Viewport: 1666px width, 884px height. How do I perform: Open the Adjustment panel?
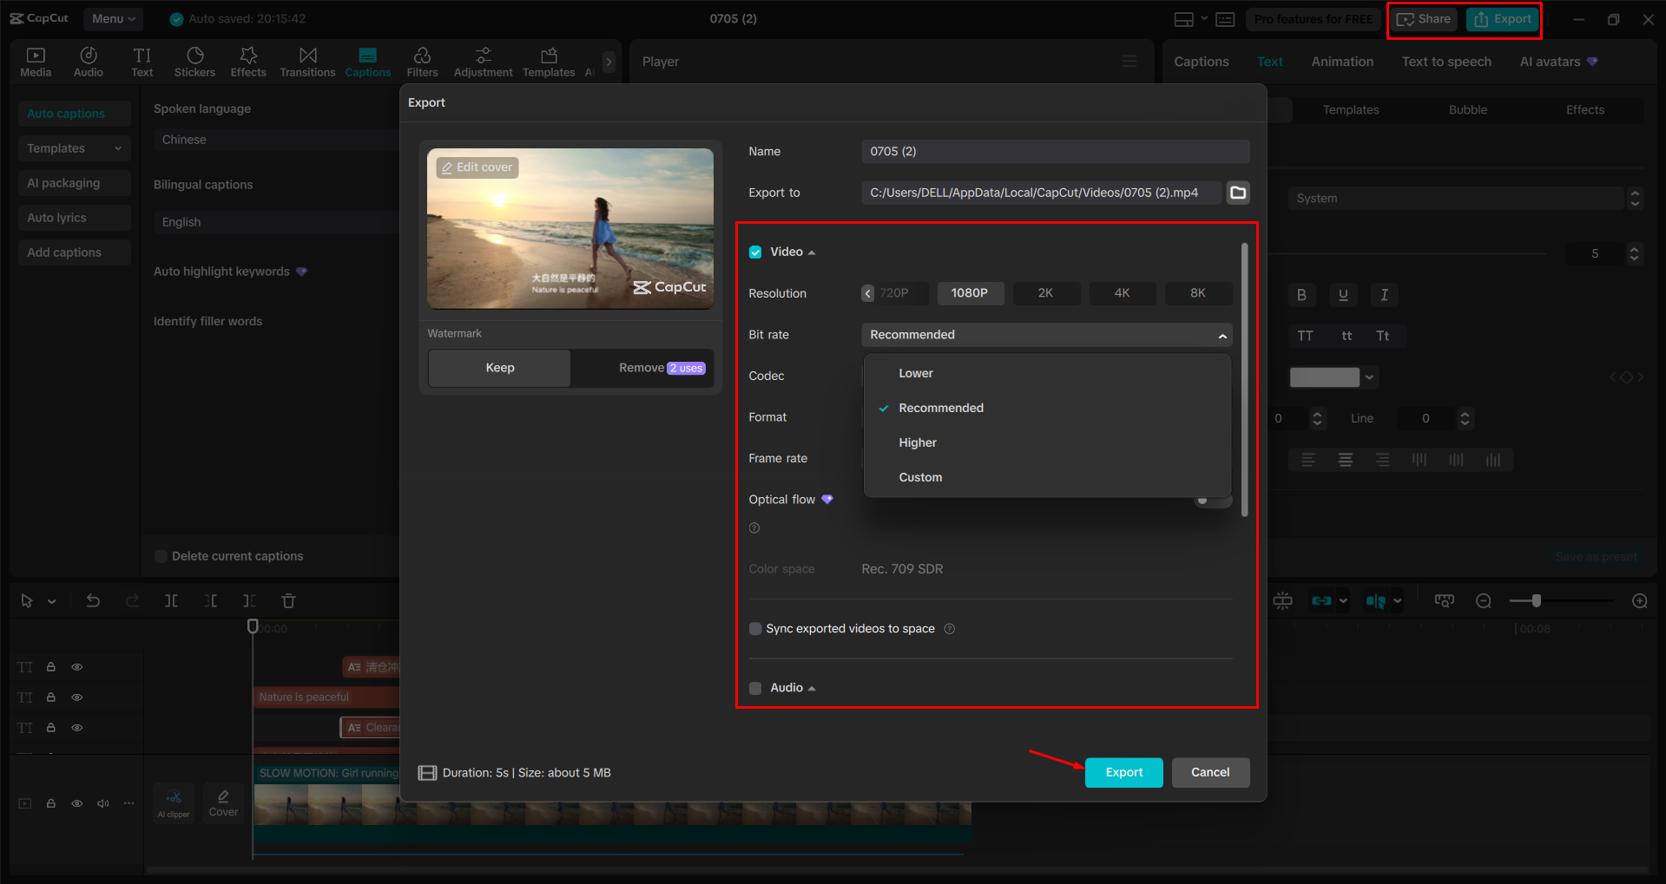click(x=483, y=61)
